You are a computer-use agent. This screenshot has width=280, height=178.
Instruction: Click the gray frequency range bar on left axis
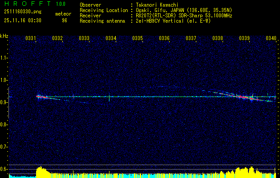pyautogui.click(x=8, y=103)
